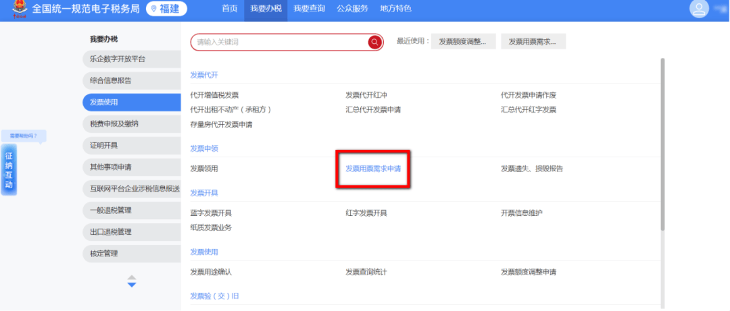Go to the 首页 home tab
The height and width of the screenshot is (311, 730).
tap(230, 9)
